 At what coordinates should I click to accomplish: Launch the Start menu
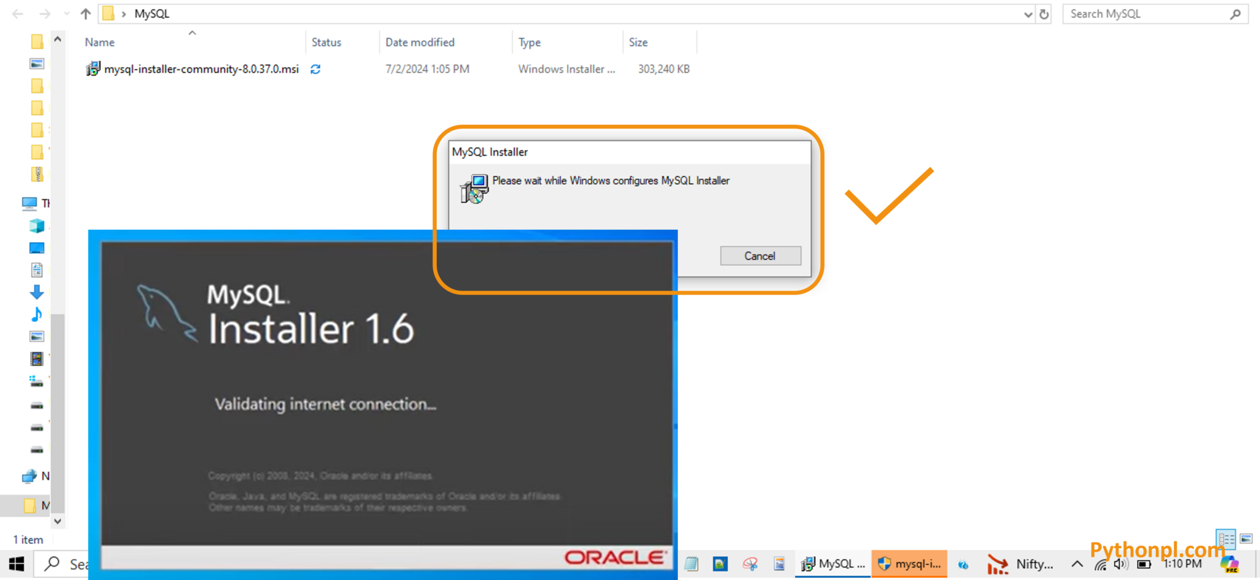tap(15, 563)
